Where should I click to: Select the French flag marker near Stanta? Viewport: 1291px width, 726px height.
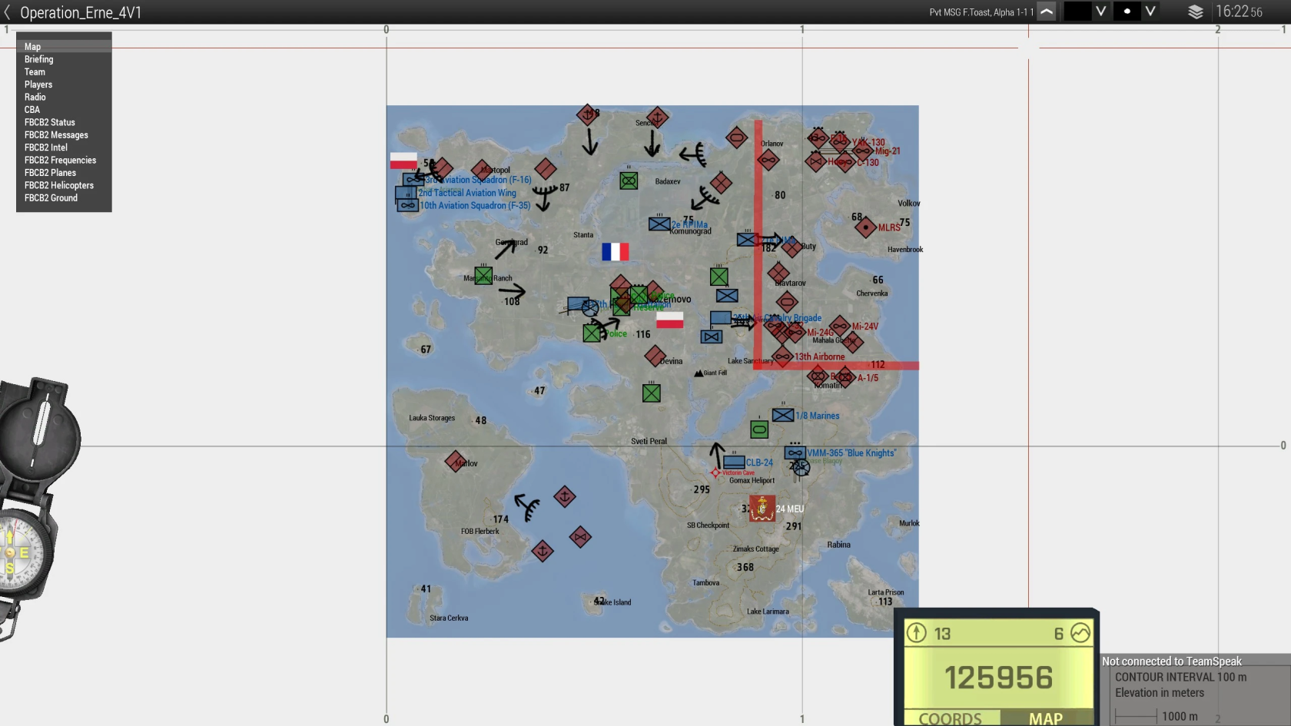tap(615, 252)
